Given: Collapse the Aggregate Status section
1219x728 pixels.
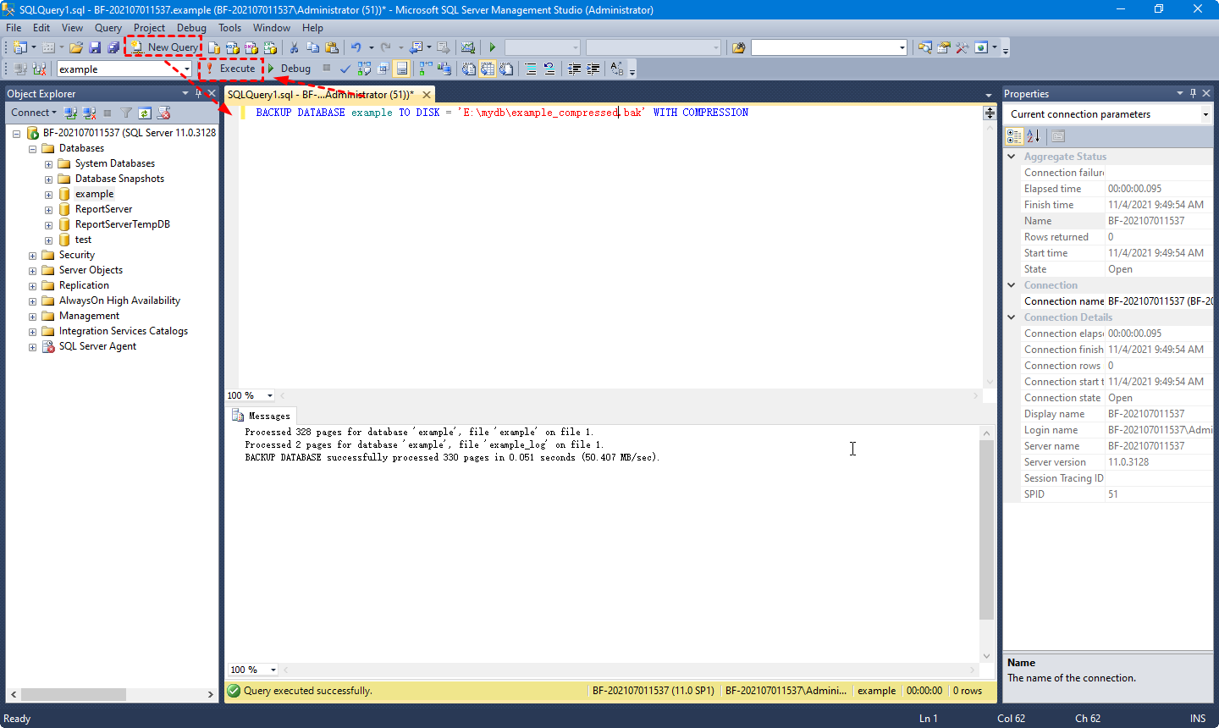Looking at the screenshot, I should point(1011,157).
